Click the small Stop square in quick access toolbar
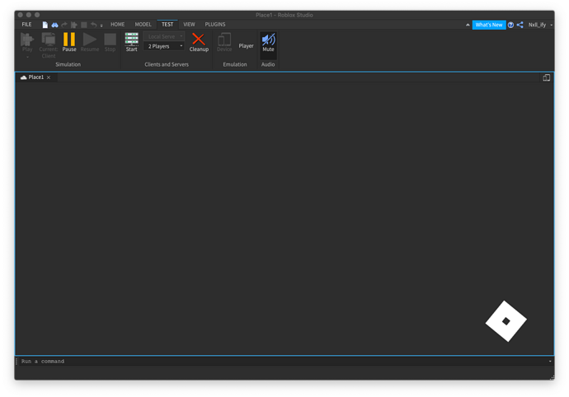569x397 pixels. [84, 25]
